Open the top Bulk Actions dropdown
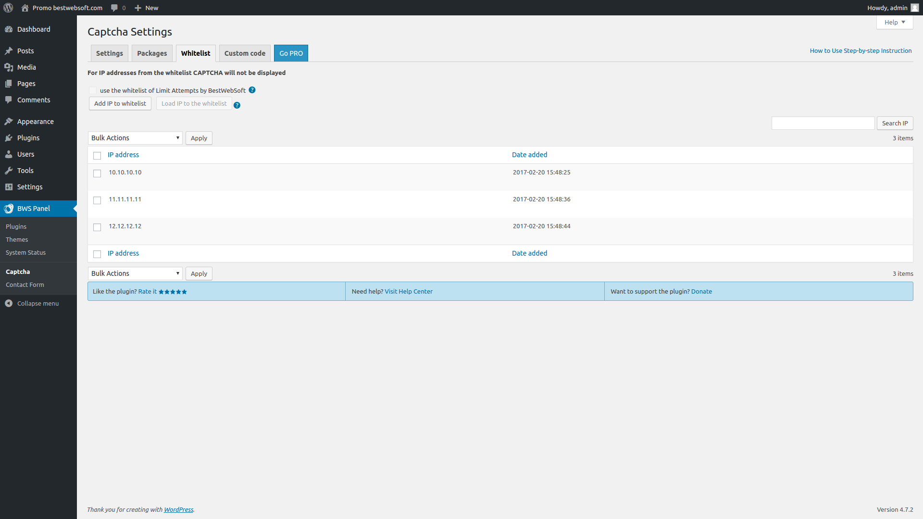The height and width of the screenshot is (519, 923). point(135,138)
